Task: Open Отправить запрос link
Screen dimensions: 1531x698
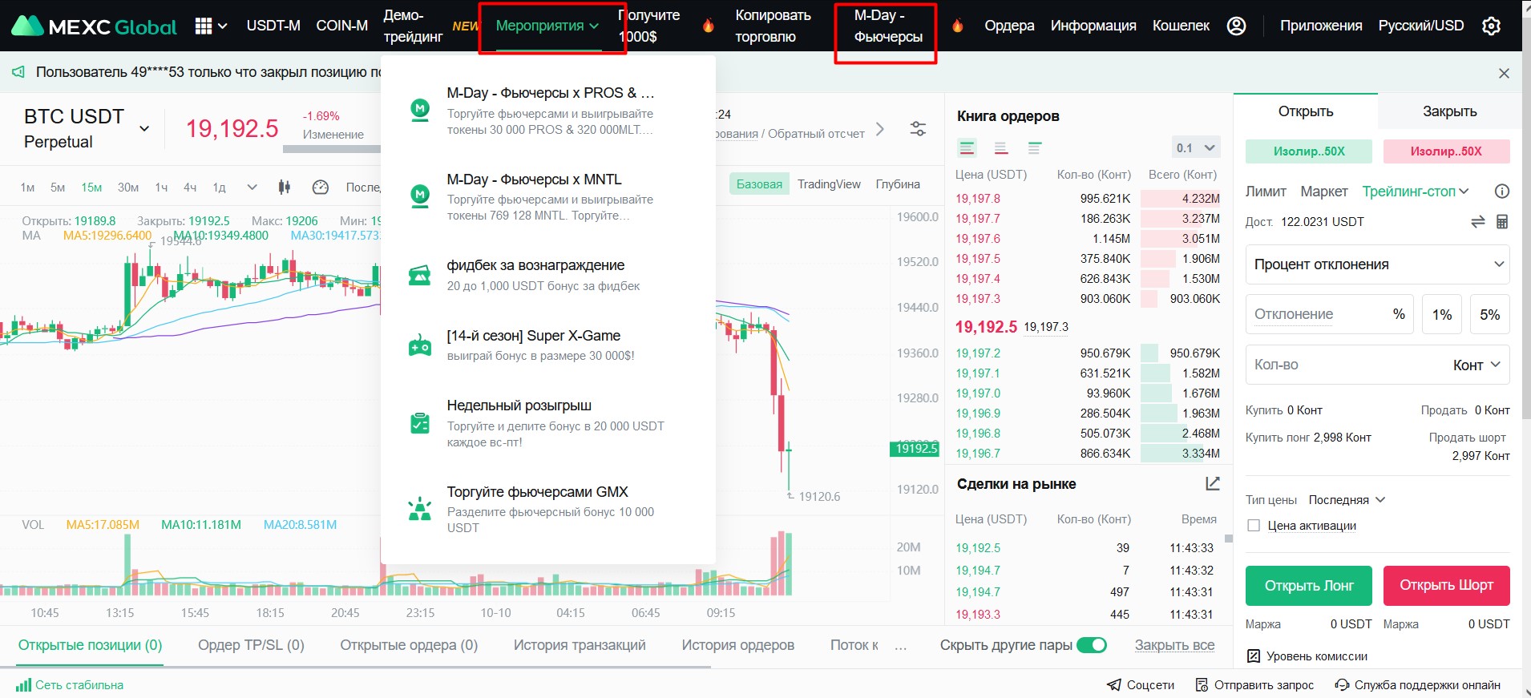Action: pyautogui.click(x=1254, y=685)
